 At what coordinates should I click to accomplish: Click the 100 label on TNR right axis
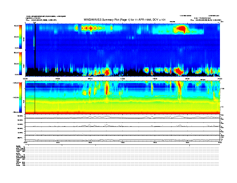(223, 89)
